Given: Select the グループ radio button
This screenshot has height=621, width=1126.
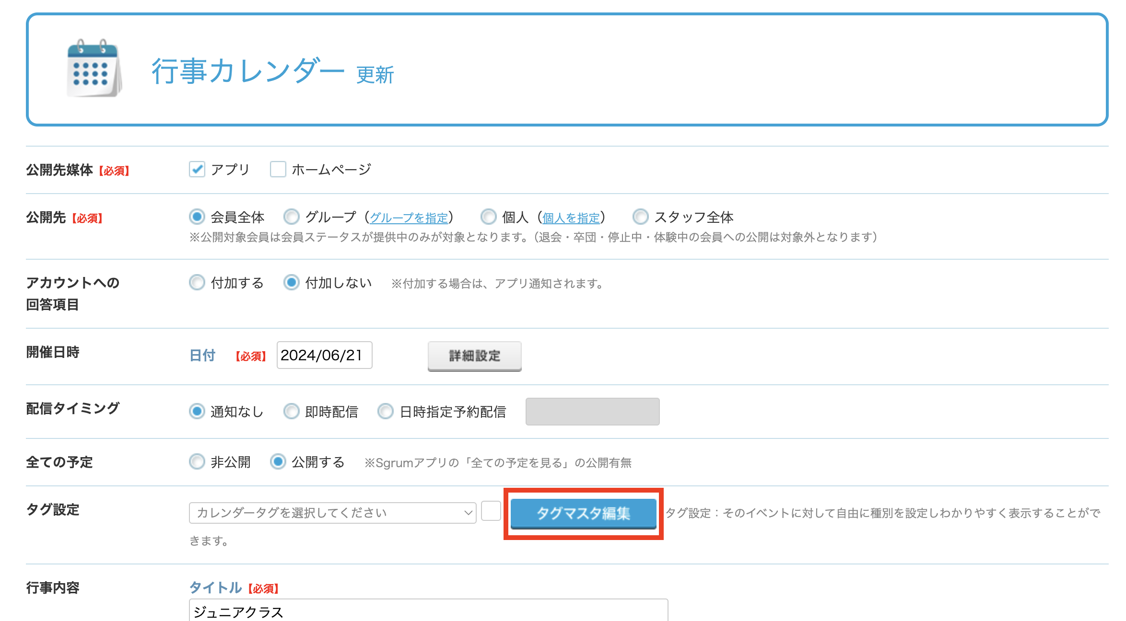Looking at the screenshot, I should (x=292, y=217).
